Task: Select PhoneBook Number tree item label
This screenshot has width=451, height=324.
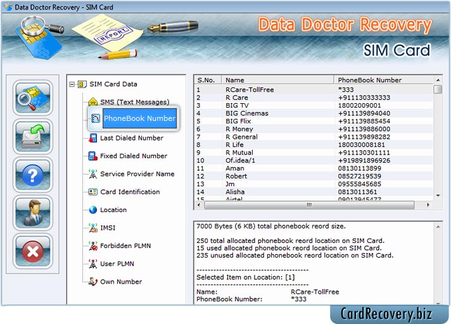Action: [x=139, y=118]
